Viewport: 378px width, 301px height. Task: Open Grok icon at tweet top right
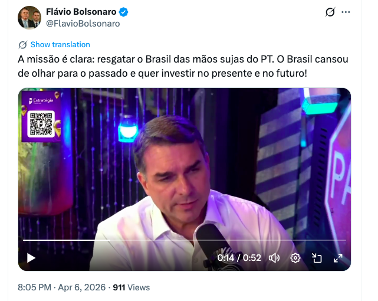[330, 12]
